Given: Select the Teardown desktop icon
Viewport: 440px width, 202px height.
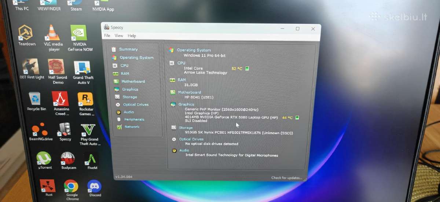Looking at the screenshot, I should click(x=27, y=36).
